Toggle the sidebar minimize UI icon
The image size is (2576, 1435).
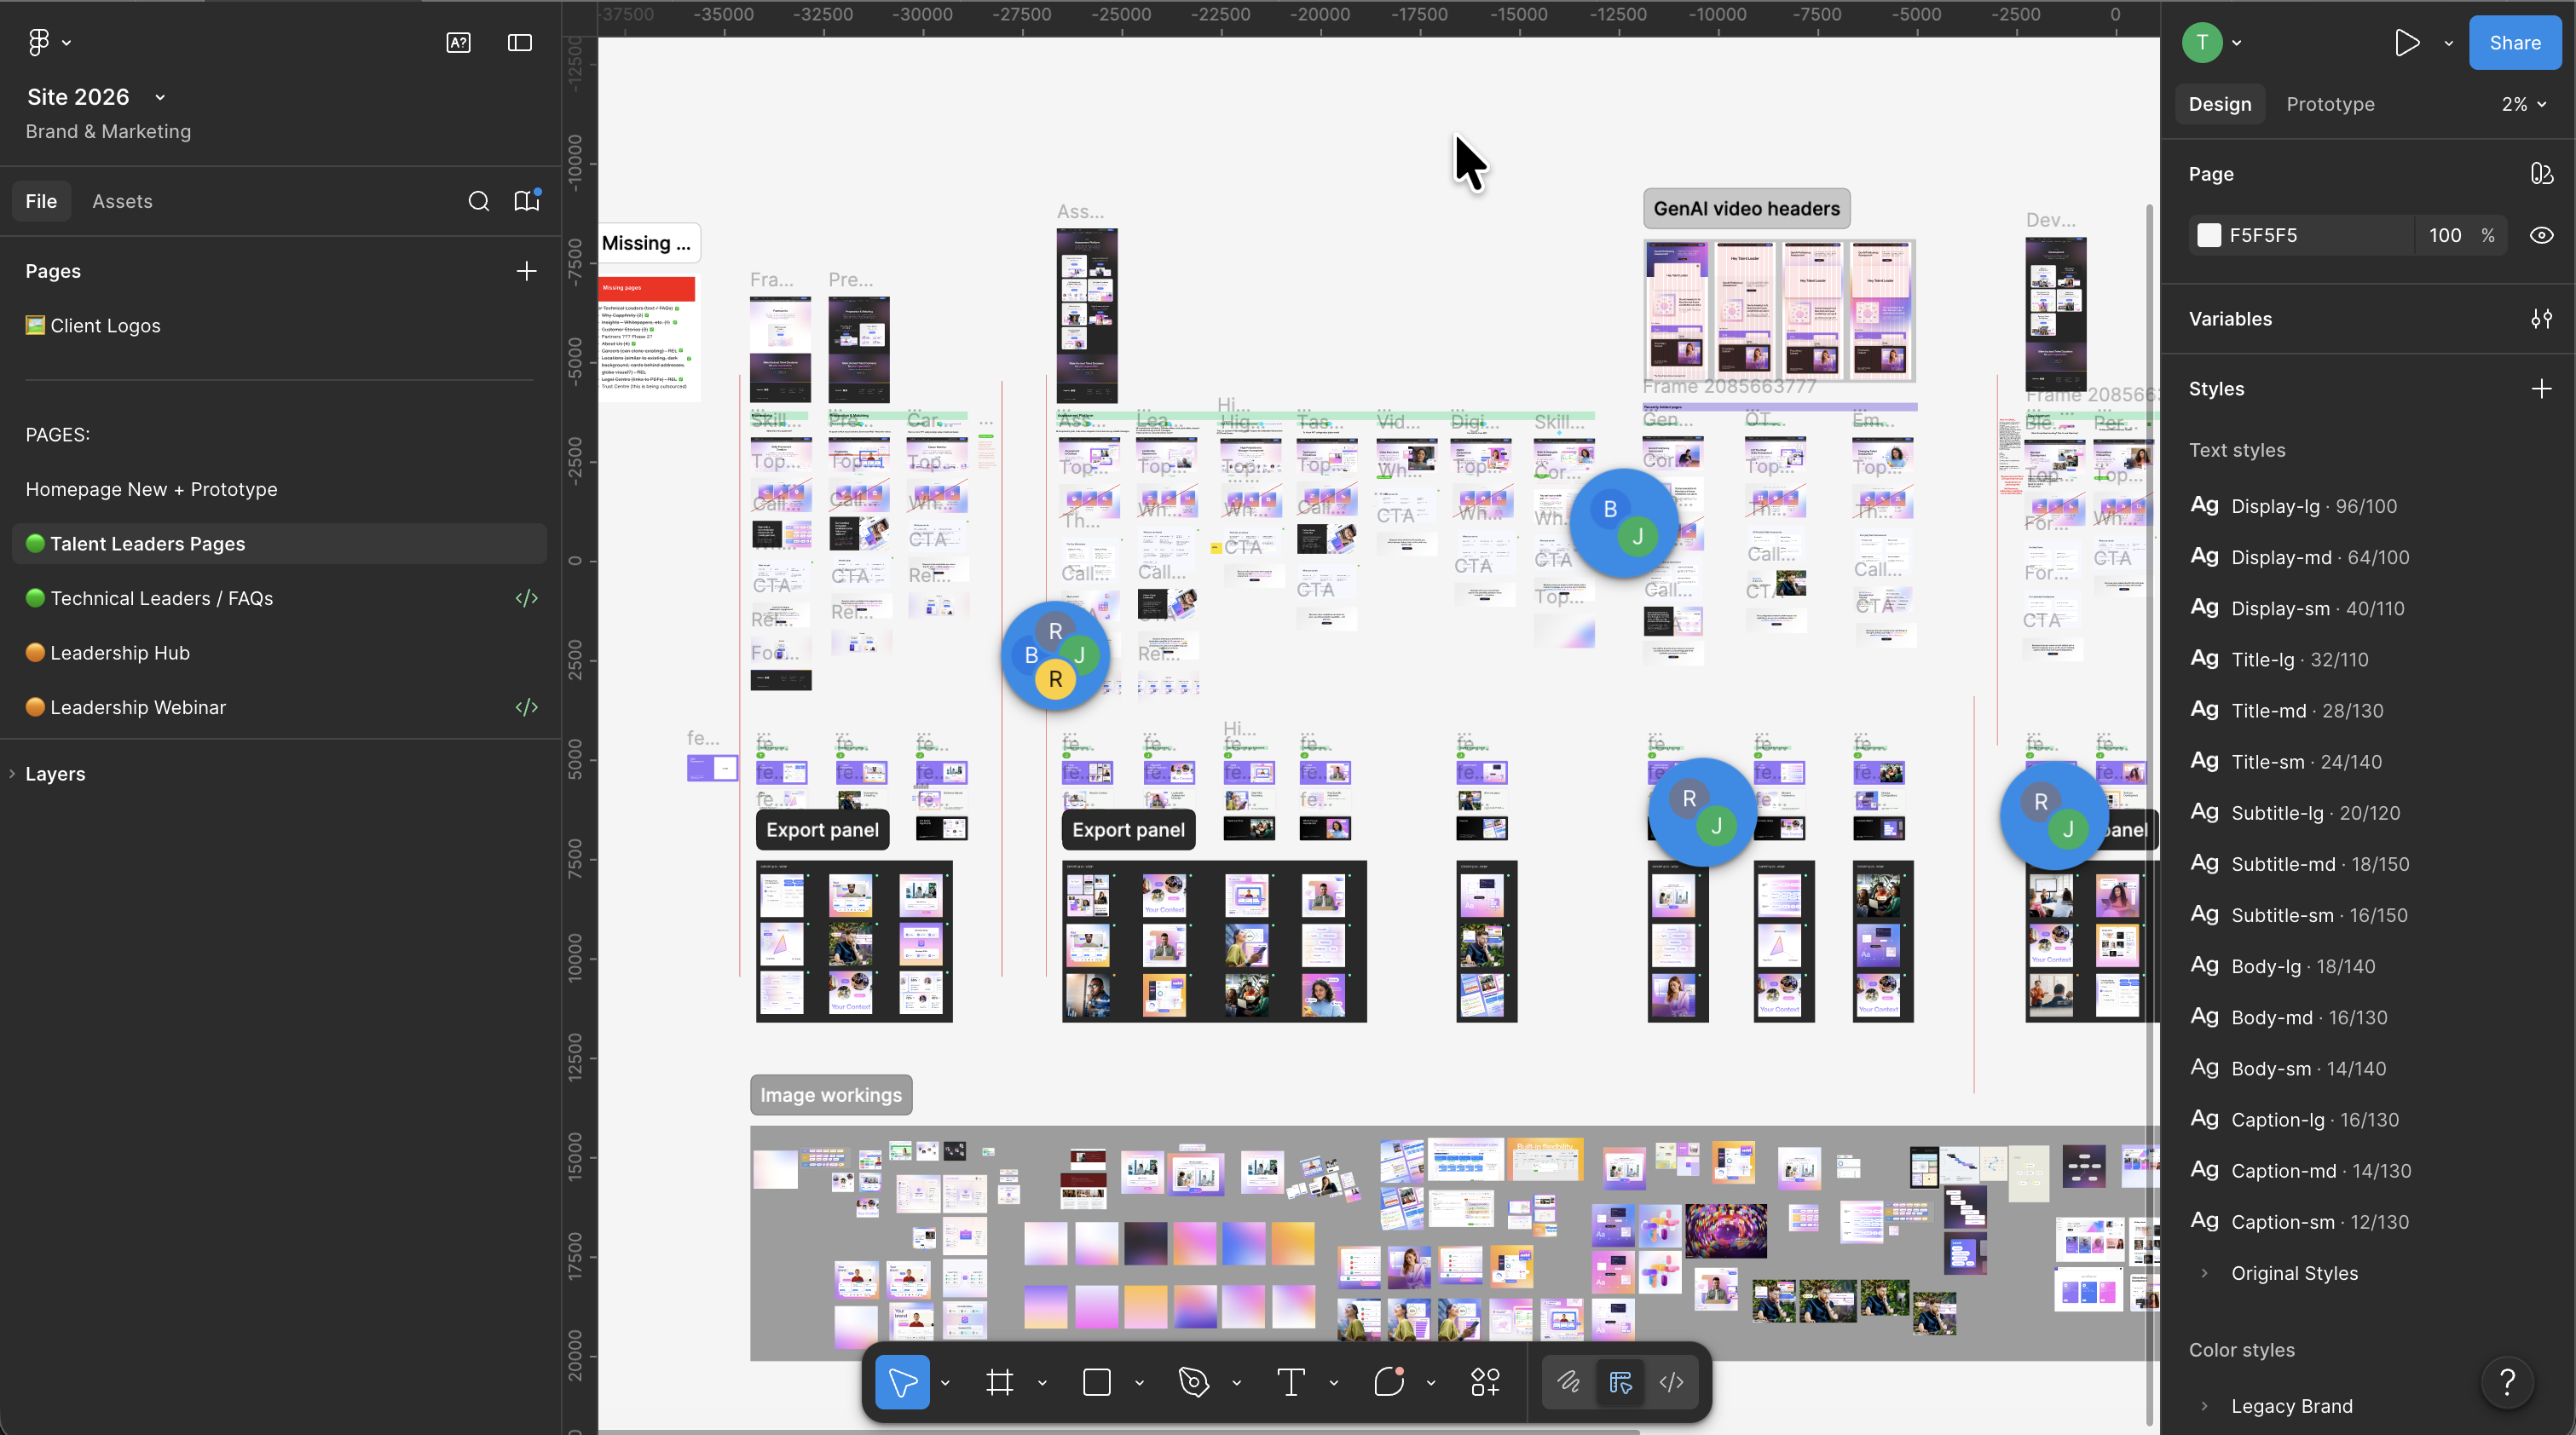pos(520,42)
